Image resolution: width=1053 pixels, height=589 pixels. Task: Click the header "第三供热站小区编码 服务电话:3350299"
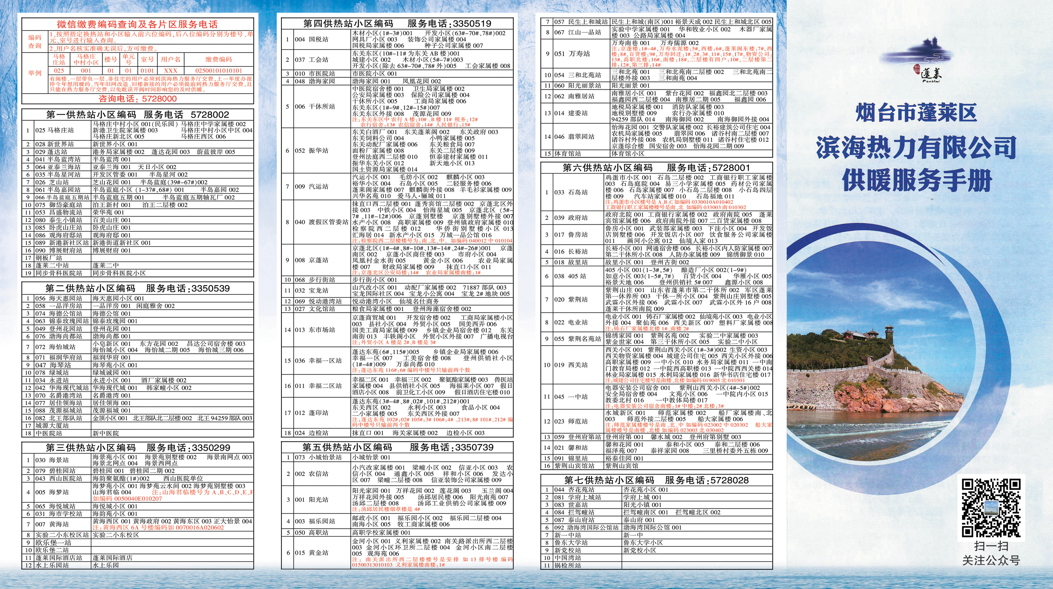coord(138,447)
